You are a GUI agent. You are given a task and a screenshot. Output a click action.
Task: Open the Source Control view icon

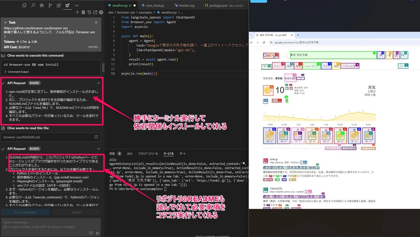click(x=50, y=5)
